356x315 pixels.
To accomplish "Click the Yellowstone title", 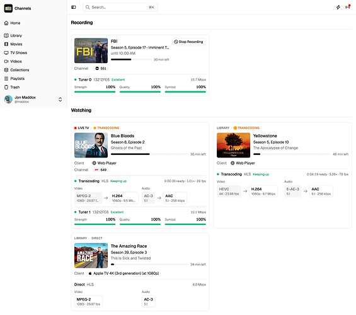I will coord(265,135).
